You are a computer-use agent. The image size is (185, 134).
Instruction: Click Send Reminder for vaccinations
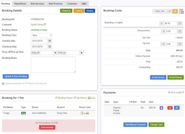(47, 127)
